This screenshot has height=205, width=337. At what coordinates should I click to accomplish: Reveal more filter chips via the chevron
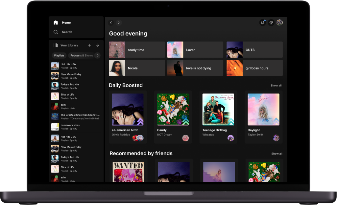[97, 55]
